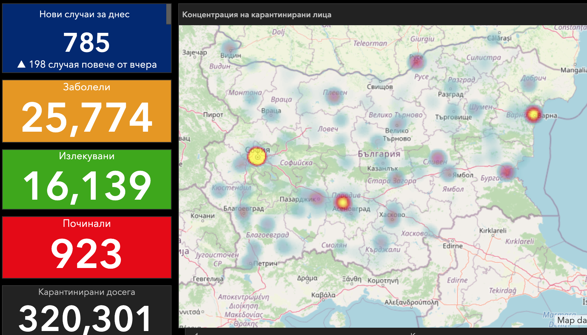Click the red Починали 923 card
The height and width of the screenshot is (335, 587).
pyautogui.click(x=87, y=247)
